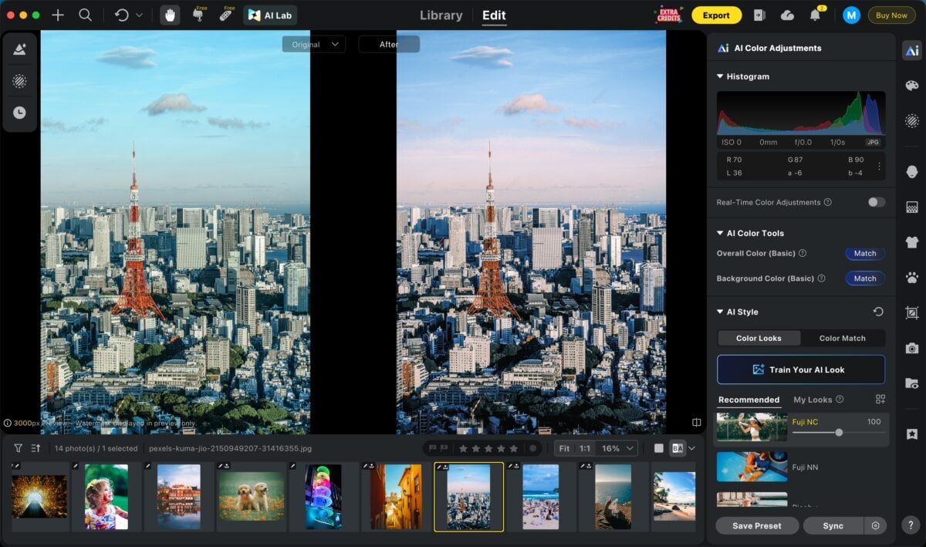Select the AI Color Adjustments panel icon
This screenshot has width=926, height=547.
912,51
